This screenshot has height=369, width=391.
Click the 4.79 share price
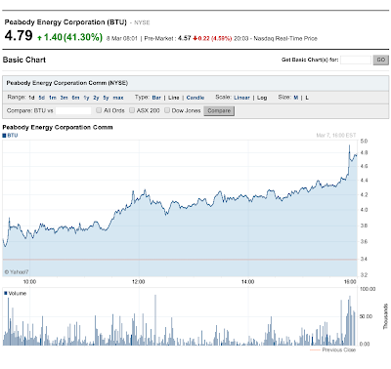(19, 36)
